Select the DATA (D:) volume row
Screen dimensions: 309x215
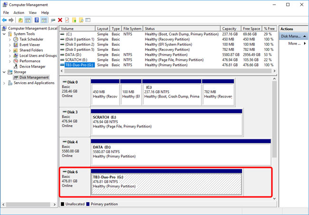tap(167, 55)
